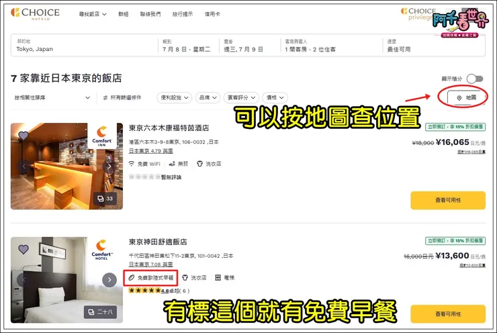Click the Comfort Hotel brand logo
The width and height of the screenshot is (497, 333).
[101, 250]
